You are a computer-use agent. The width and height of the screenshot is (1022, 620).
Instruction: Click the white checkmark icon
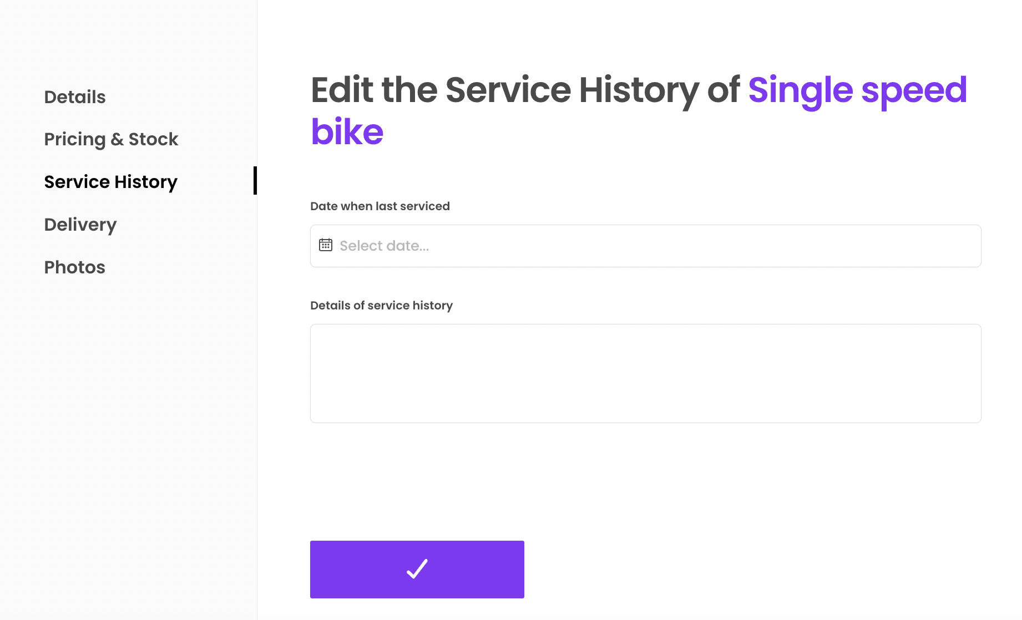tap(417, 569)
